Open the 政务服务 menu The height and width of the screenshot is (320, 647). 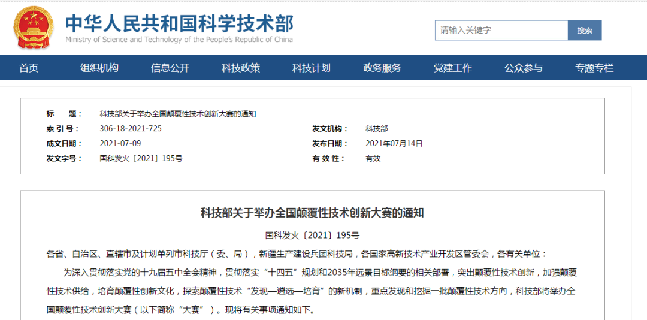382,68
